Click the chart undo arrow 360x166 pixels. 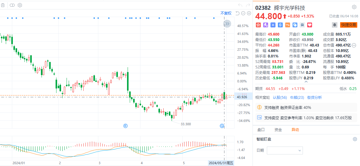pos(240,5)
